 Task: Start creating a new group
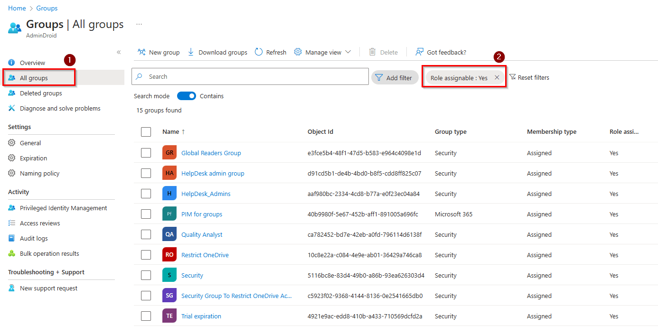159,52
